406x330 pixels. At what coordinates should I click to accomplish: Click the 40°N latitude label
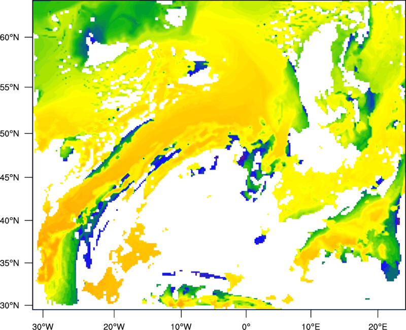pyautogui.click(x=10, y=221)
